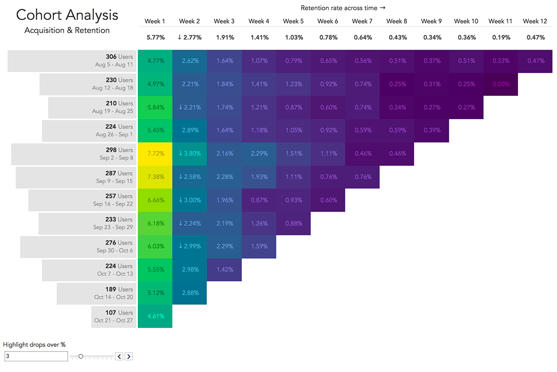Click the drop indicator on the 2.58% Sep 9 cell
Viewport: 557px width, 372px height.
(x=181, y=176)
